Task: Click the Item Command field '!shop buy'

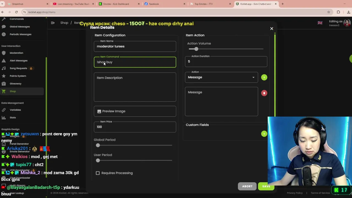Action: (x=135, y=62)
